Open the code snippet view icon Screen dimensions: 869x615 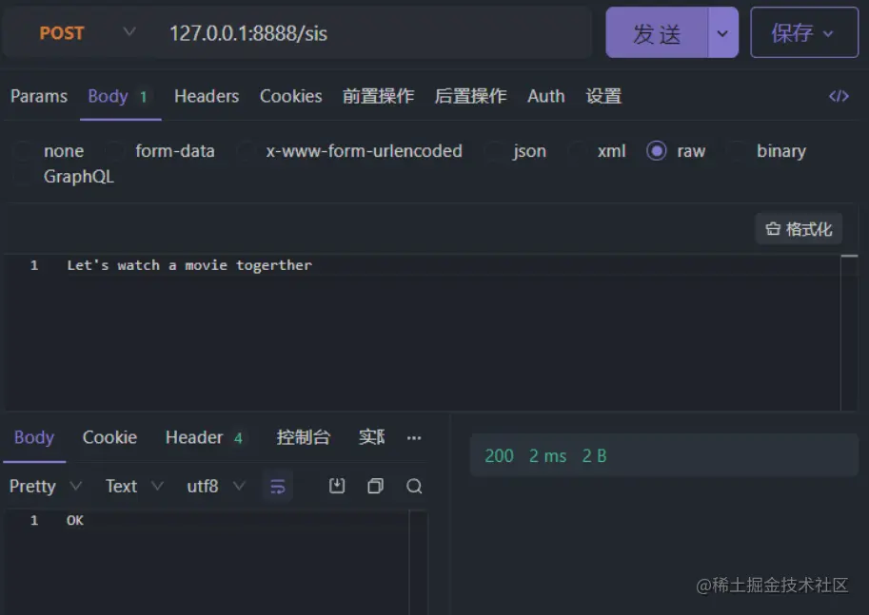coord(839,96)
